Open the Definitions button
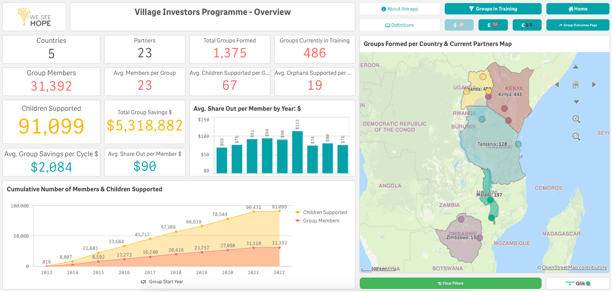The image size is (613, 292). (x=400, y=25)
